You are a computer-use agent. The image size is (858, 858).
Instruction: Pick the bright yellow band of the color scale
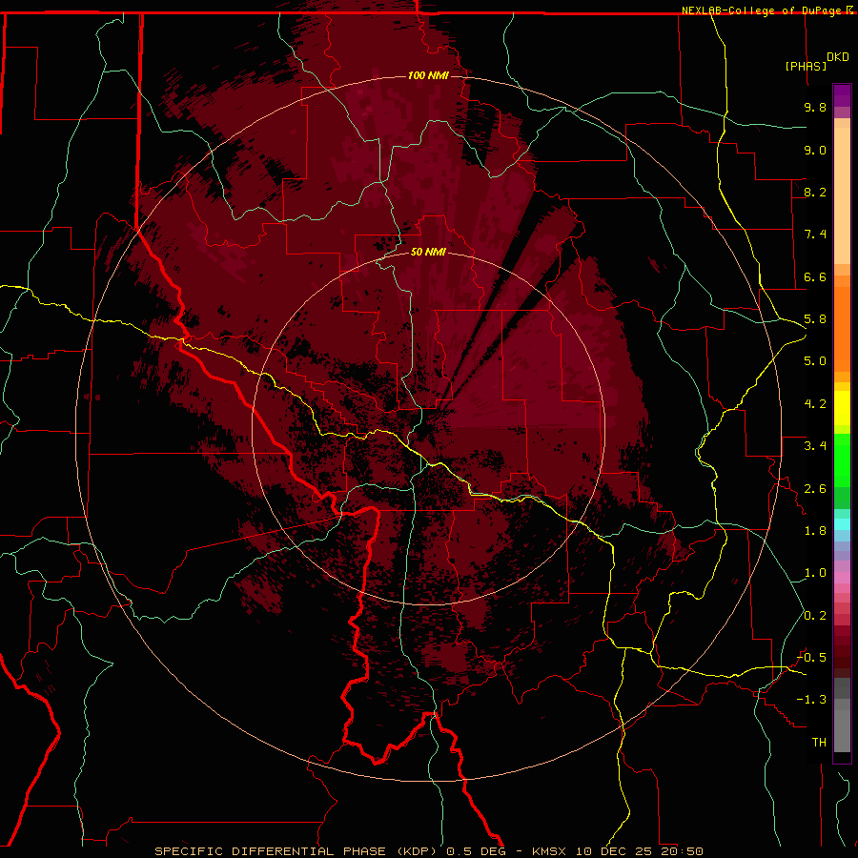(x=842, y=408)
